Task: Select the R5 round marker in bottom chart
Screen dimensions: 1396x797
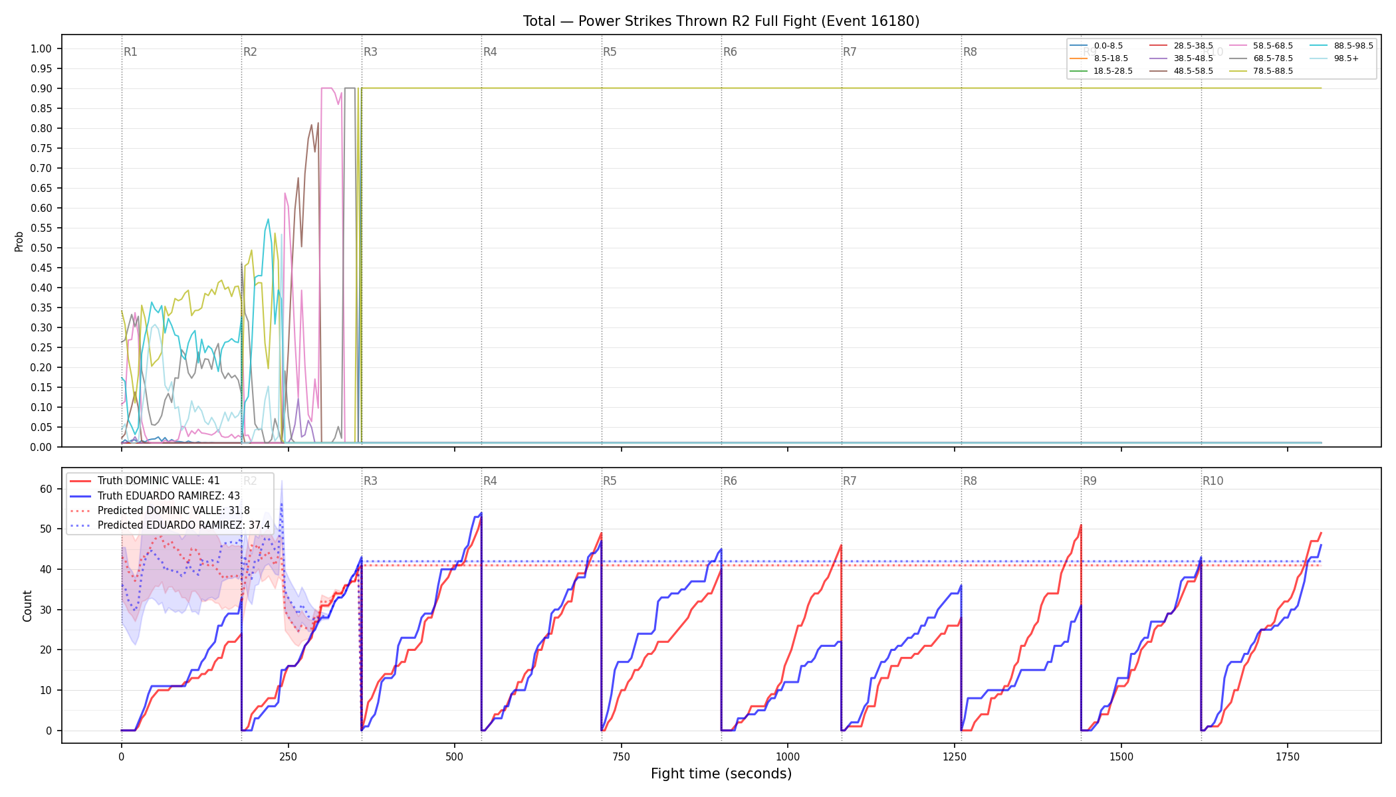Action: (610, 481)
